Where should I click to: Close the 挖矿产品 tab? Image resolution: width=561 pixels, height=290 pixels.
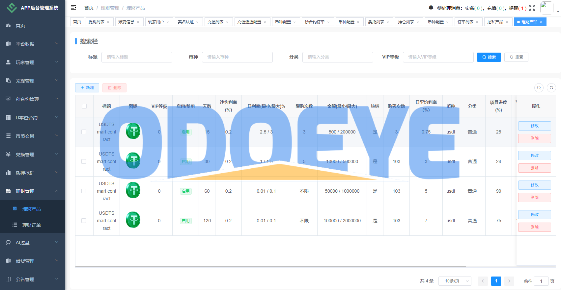(507, 22)
